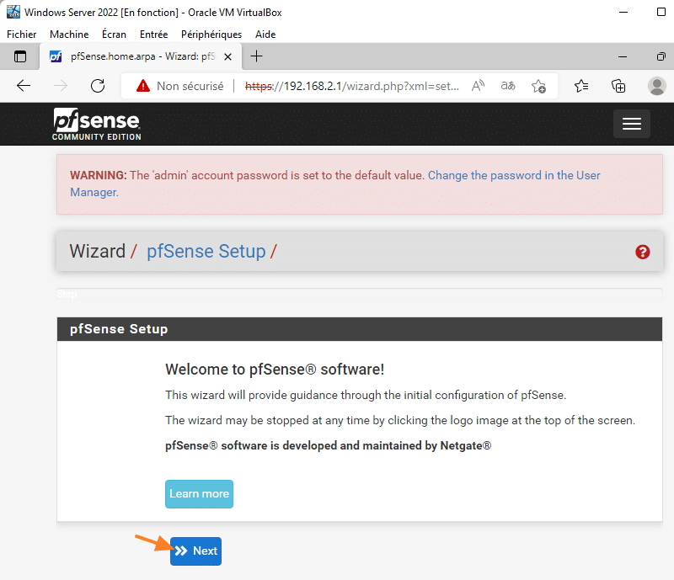Image resolution: width=674 pixels, height=580 pixels.
Task: Open the pfSense hamburger navigation menu
Action: point(631,124)
